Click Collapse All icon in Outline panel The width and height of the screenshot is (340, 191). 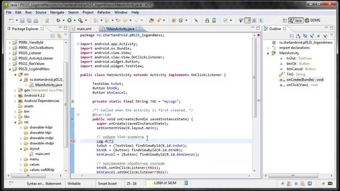(292, 36)
